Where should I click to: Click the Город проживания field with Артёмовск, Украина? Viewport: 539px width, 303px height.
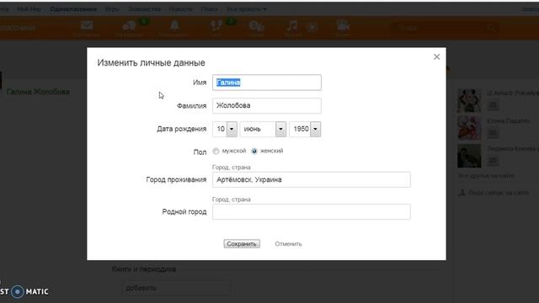tap(312, 179)
